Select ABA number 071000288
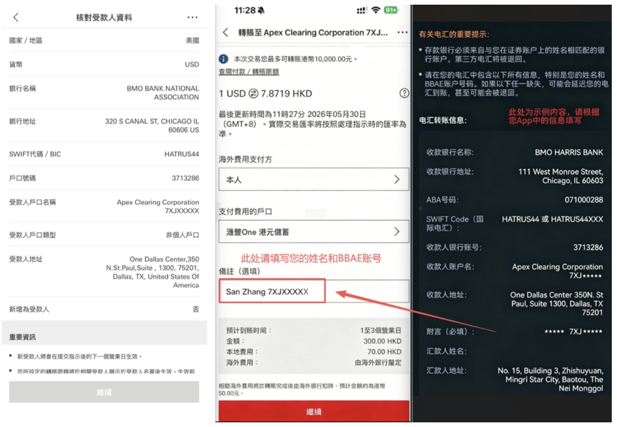Image resolution: width=617 pixels, height=427 pixels. [584, 200]
